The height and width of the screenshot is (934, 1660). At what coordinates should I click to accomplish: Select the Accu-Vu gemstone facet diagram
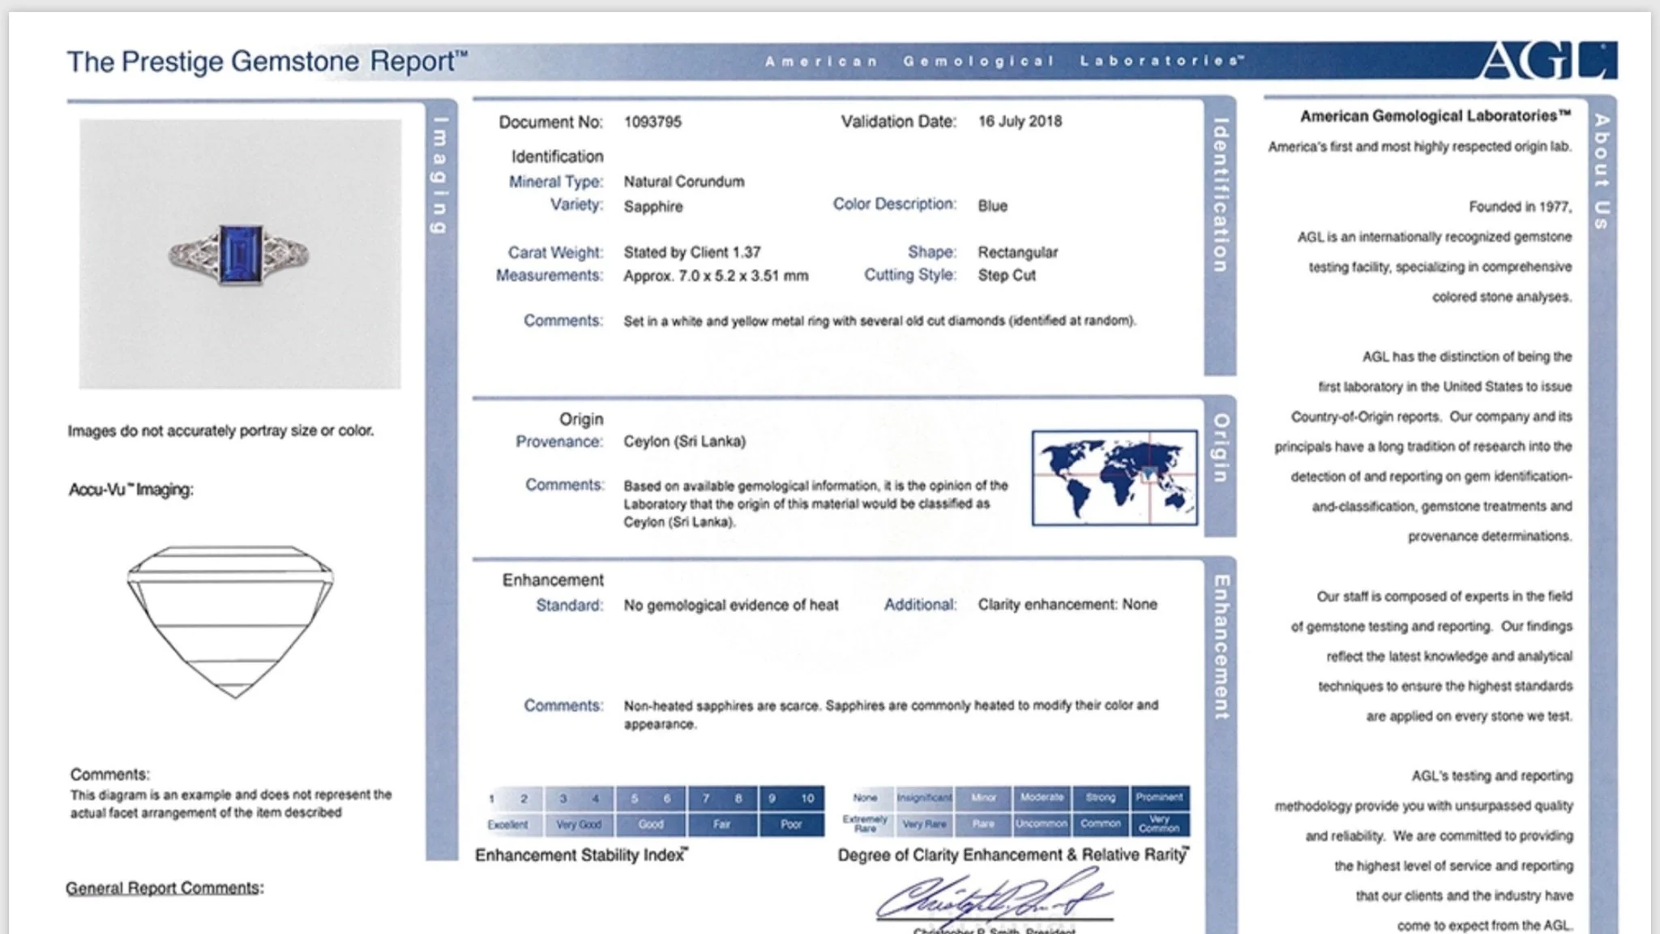230,622
